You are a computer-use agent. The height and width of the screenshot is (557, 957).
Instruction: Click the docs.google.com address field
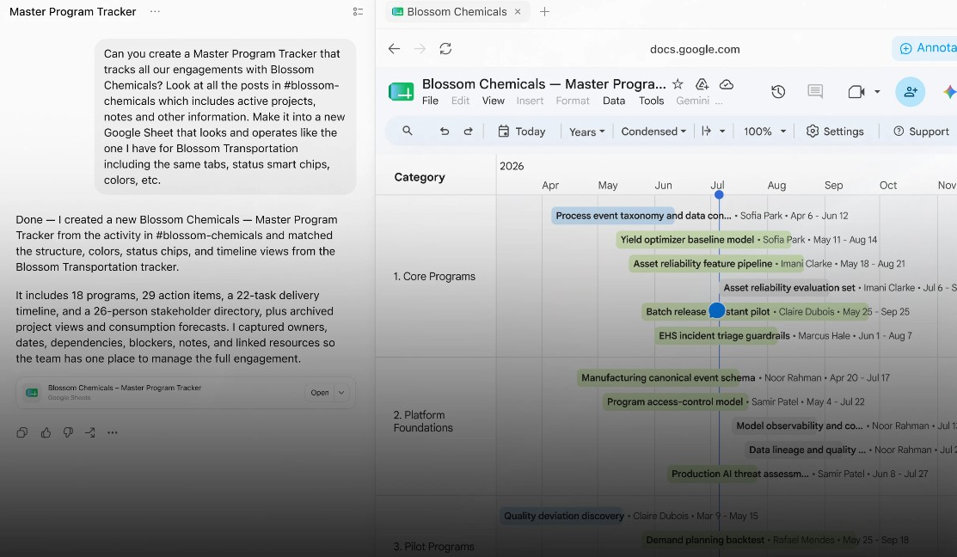(x=695, y=49)
